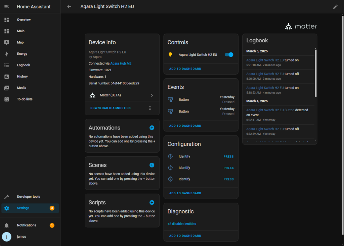Click the Logbook panel scrollbar
The width and height of the screenshot is (344, 246).
tap(315, 73)
